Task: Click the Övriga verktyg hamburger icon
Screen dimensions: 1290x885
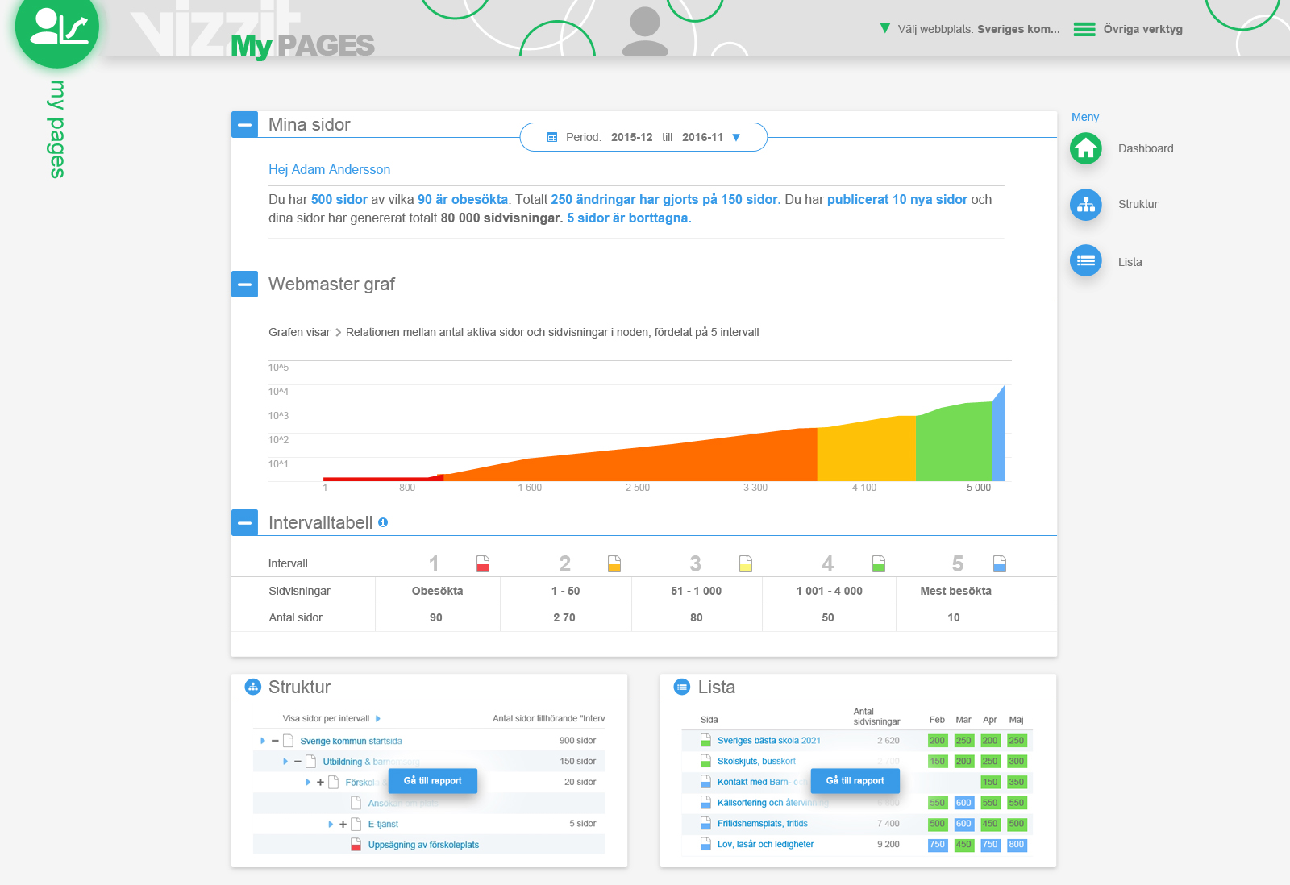Action: coord(1084,30)
